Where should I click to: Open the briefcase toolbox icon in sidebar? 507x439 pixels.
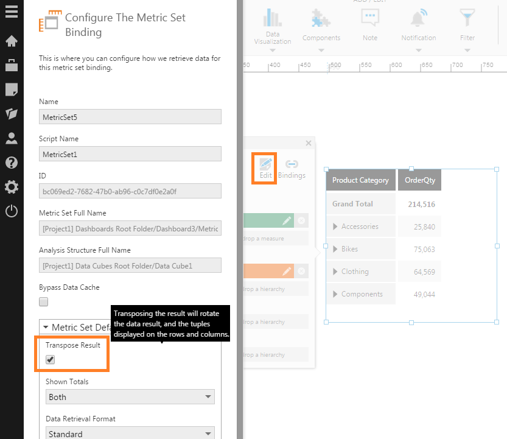[12, 65]
